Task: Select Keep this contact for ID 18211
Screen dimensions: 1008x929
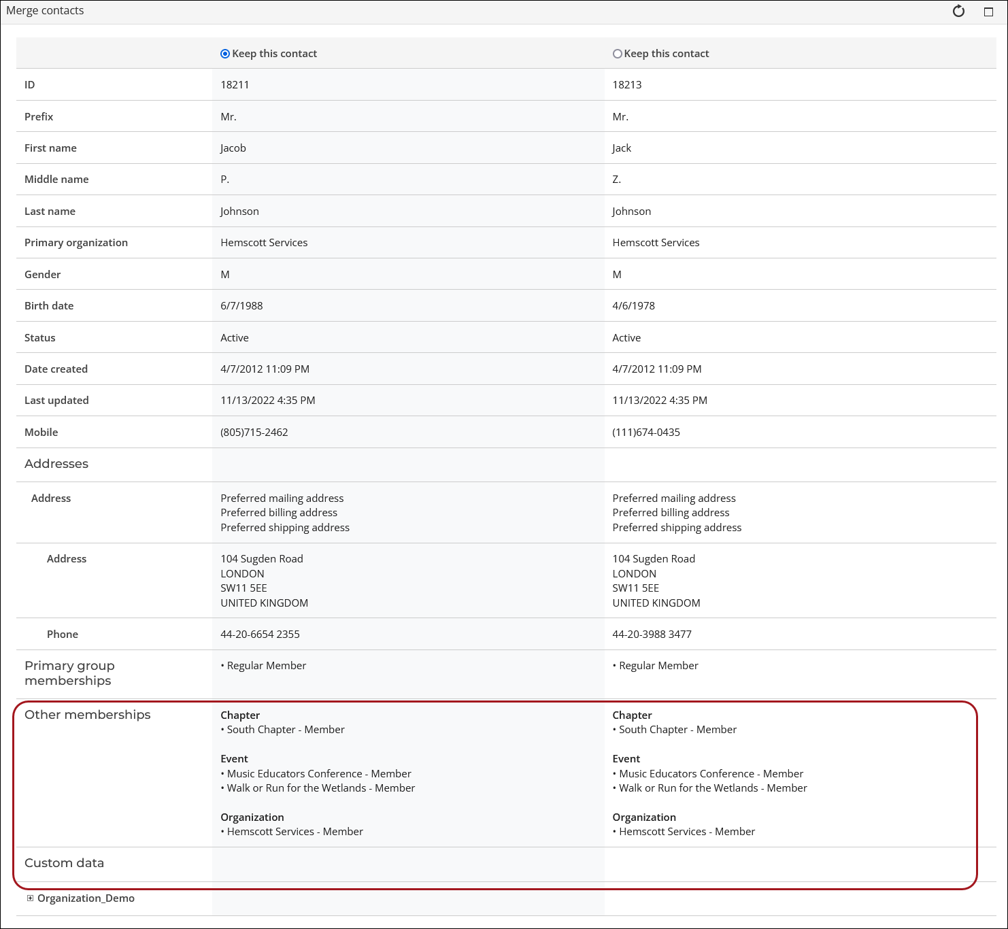Action: pyautogui.click(x=225, y=54)
